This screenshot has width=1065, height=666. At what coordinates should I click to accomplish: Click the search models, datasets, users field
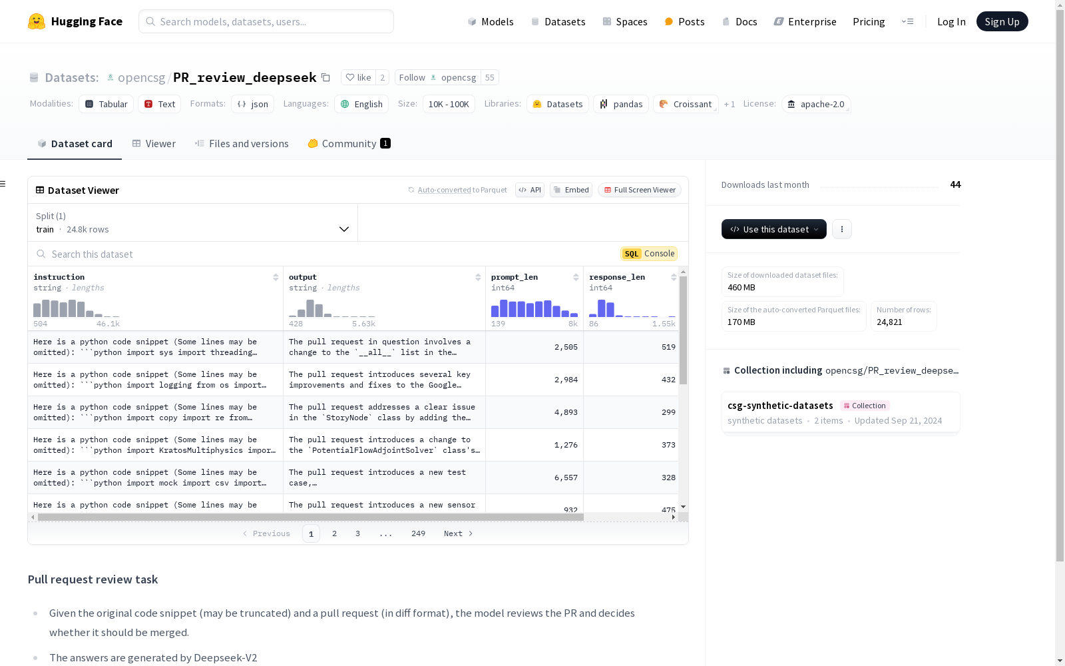point(266,21)
